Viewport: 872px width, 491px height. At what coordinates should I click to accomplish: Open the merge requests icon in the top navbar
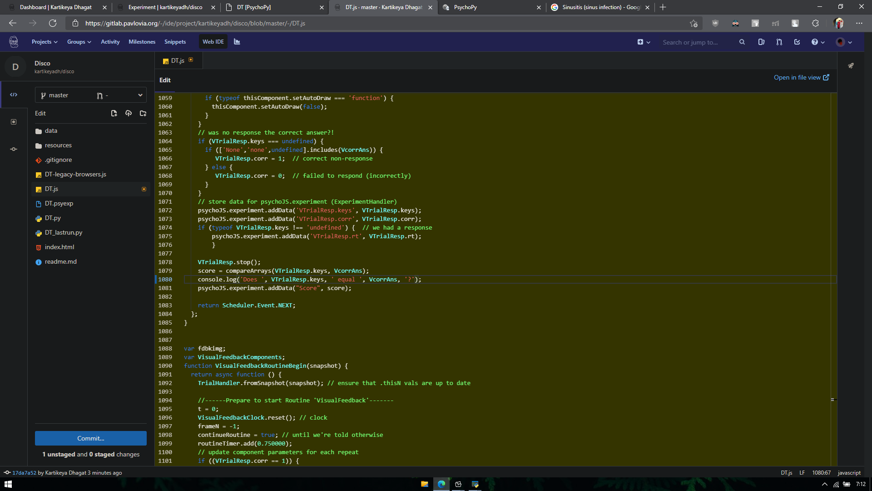click(x=779, y=42)
